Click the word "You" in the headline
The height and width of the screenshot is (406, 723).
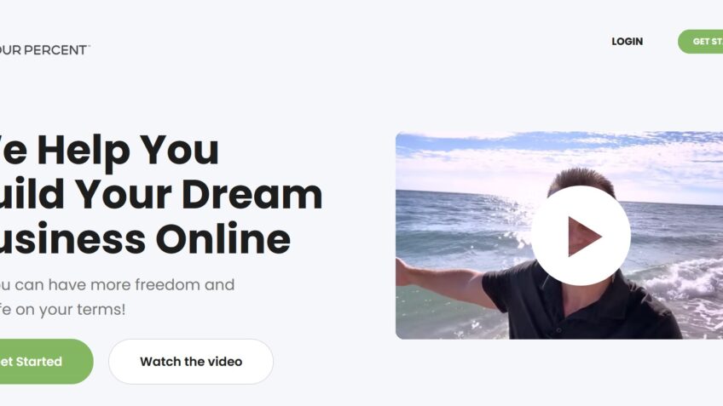[x=179, y=150]
